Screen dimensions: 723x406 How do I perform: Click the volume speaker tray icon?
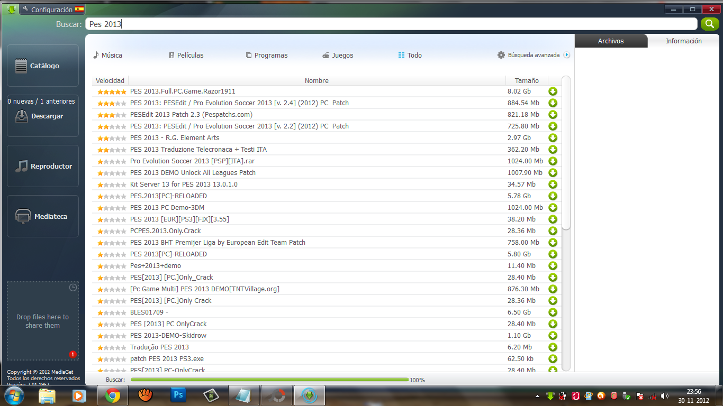click(664, 396)
